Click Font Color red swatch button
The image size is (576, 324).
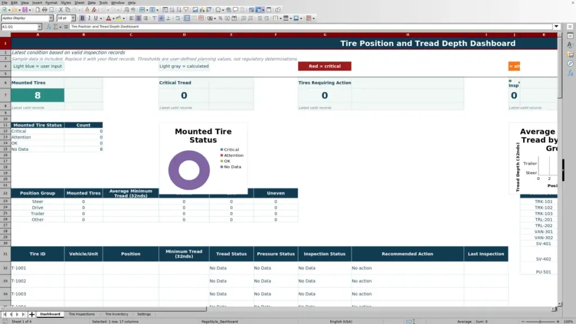pos(109,18)
